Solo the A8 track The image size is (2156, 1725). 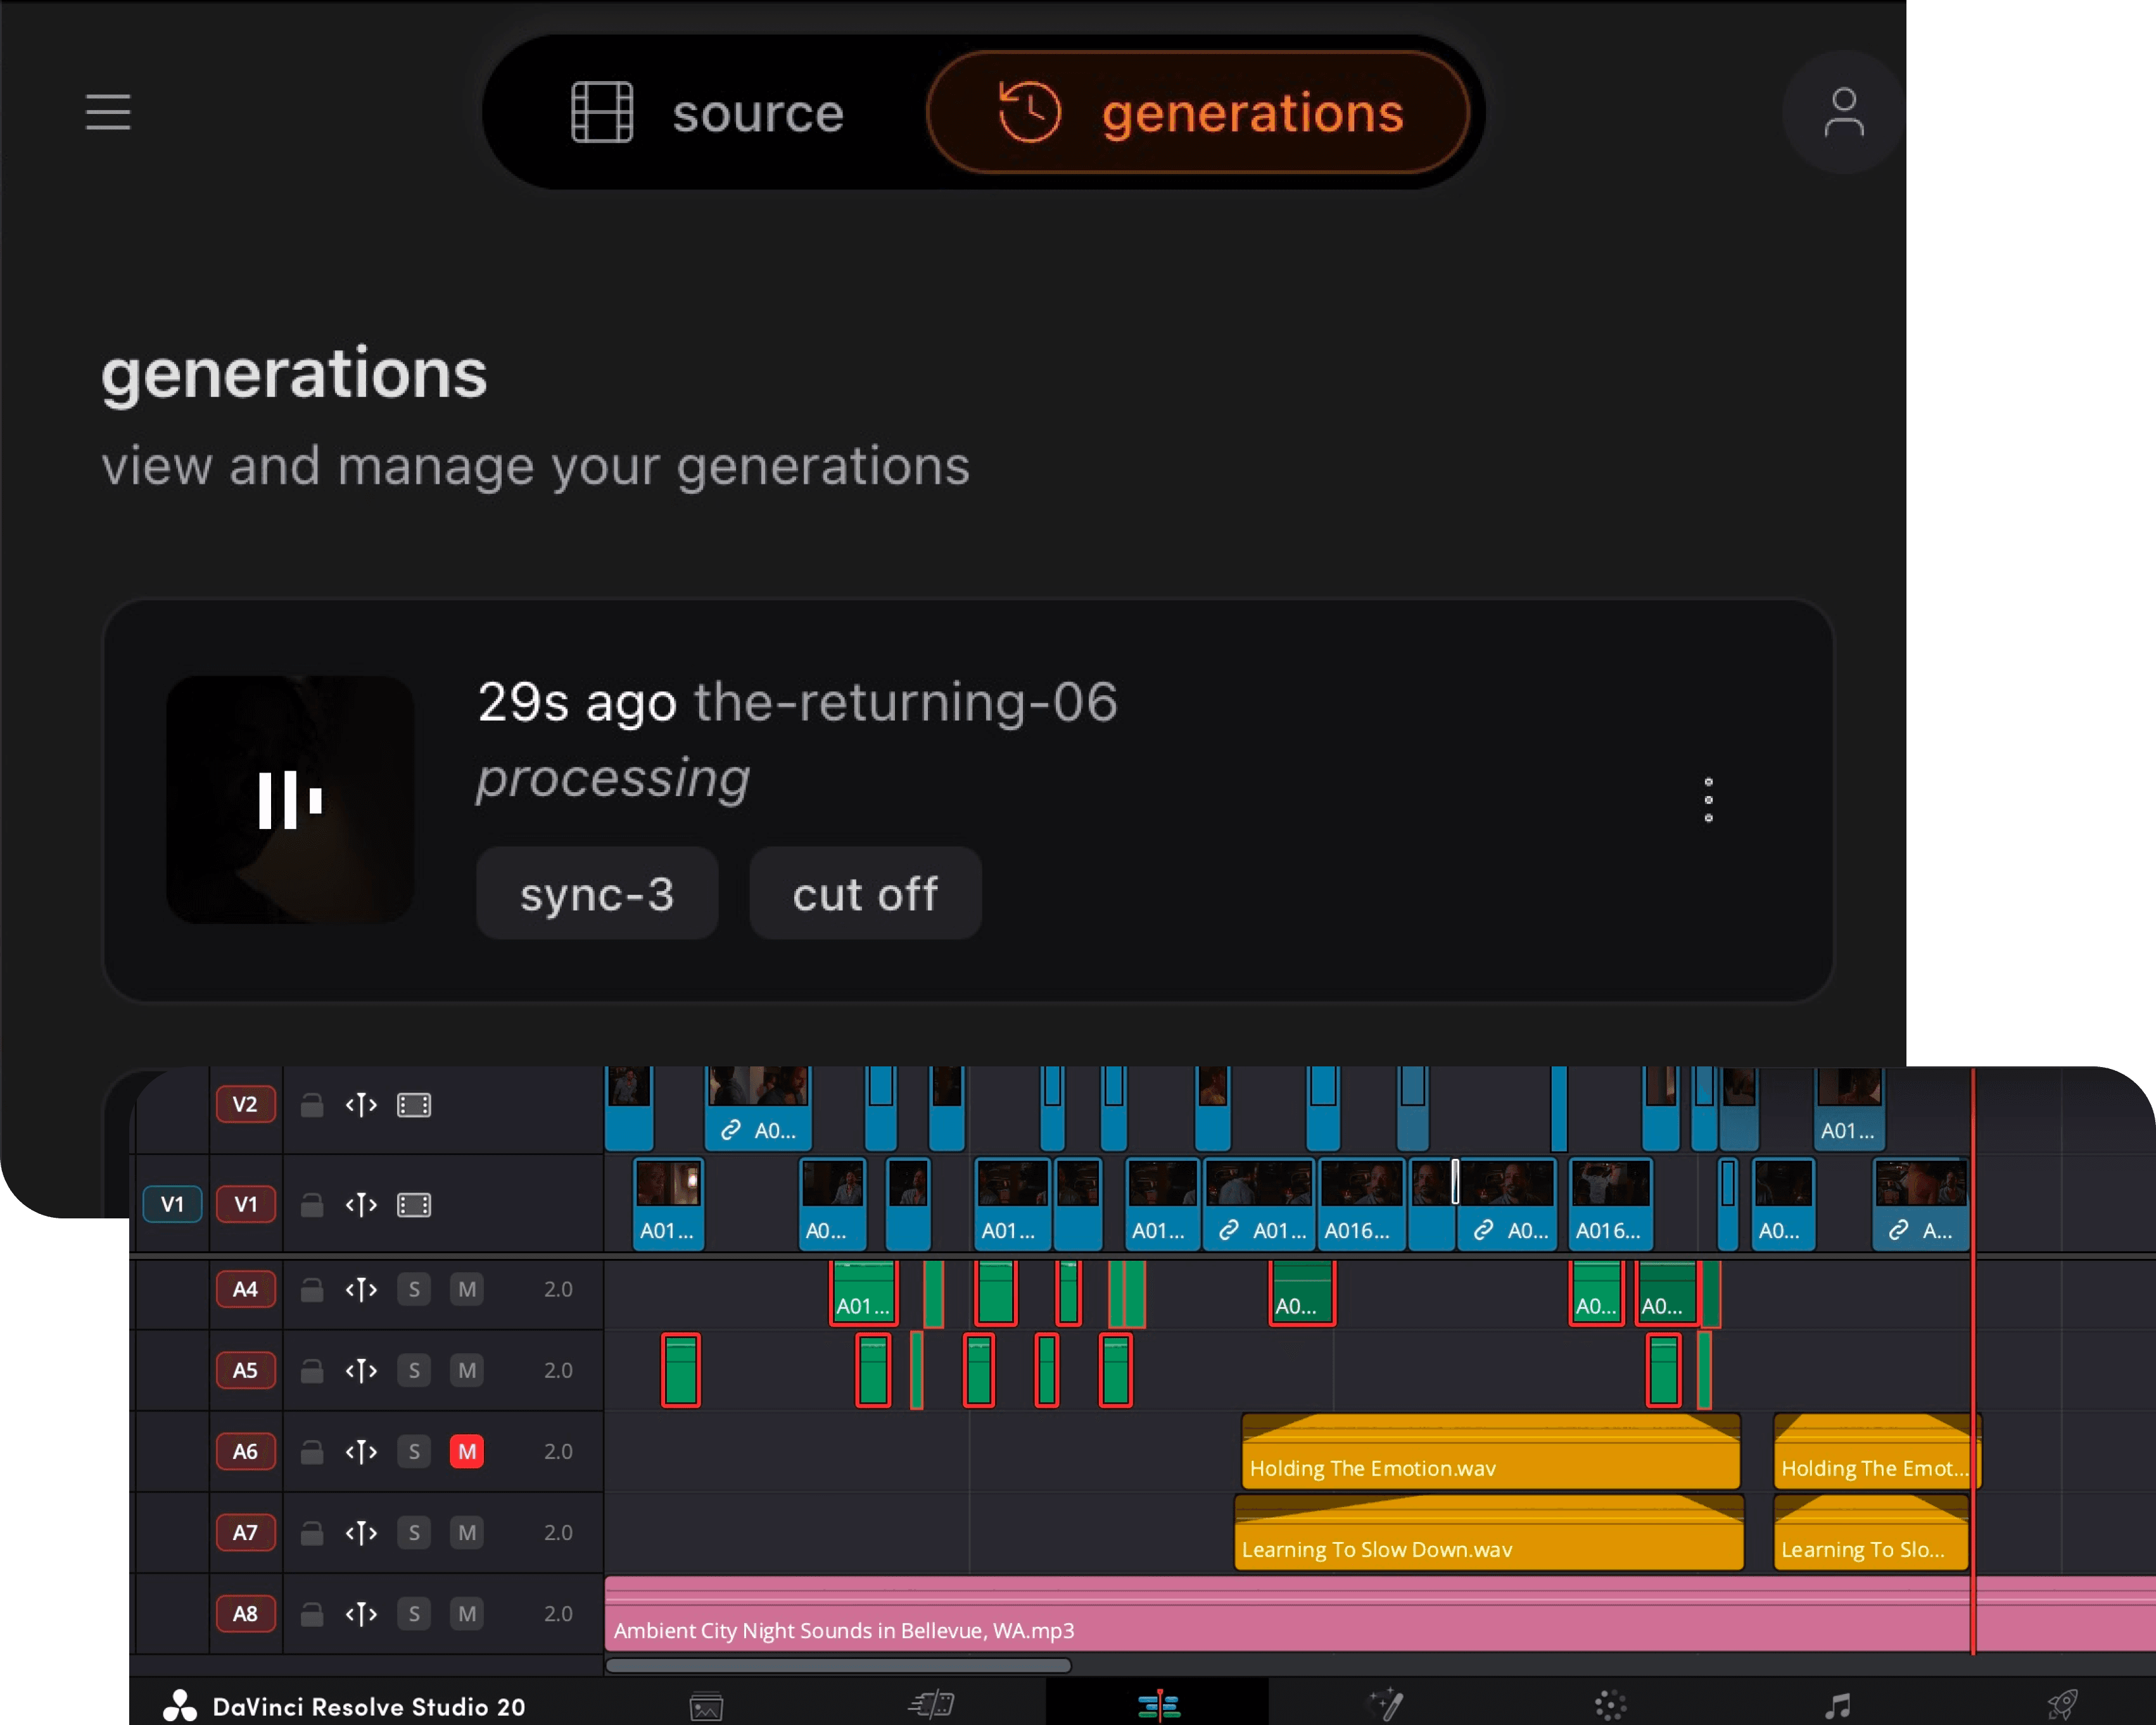tap(414, 1613)
